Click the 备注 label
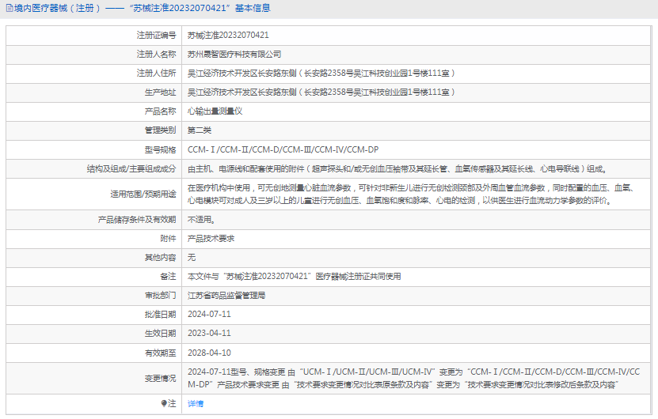Viewport: 658px width, 419px height. click(169, 277)
